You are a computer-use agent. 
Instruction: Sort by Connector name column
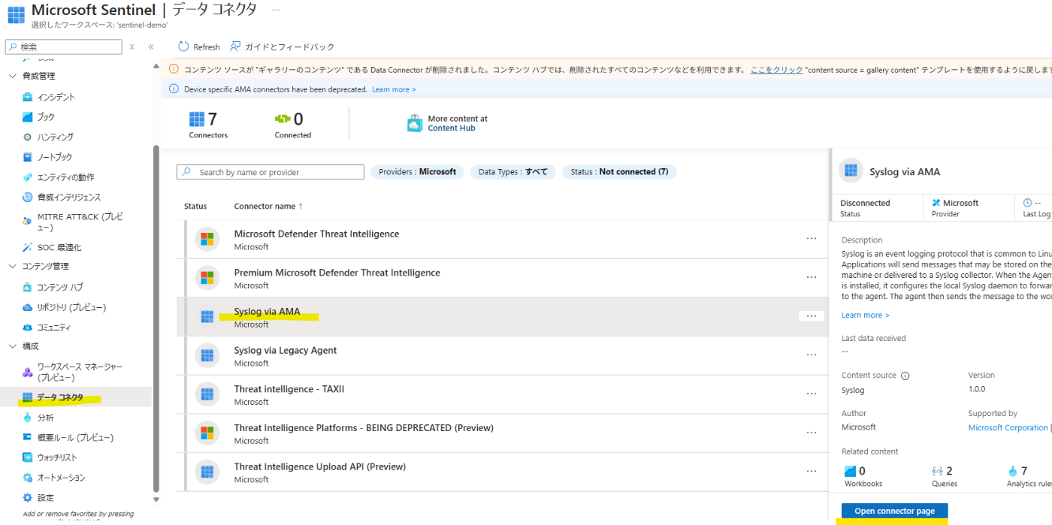click(268, 206)
